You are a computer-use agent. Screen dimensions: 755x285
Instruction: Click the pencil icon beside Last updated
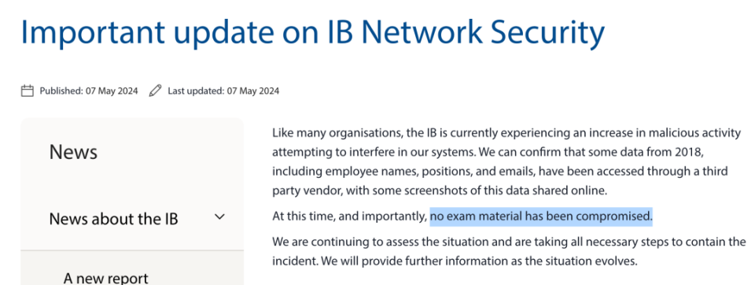coord(155,91)
